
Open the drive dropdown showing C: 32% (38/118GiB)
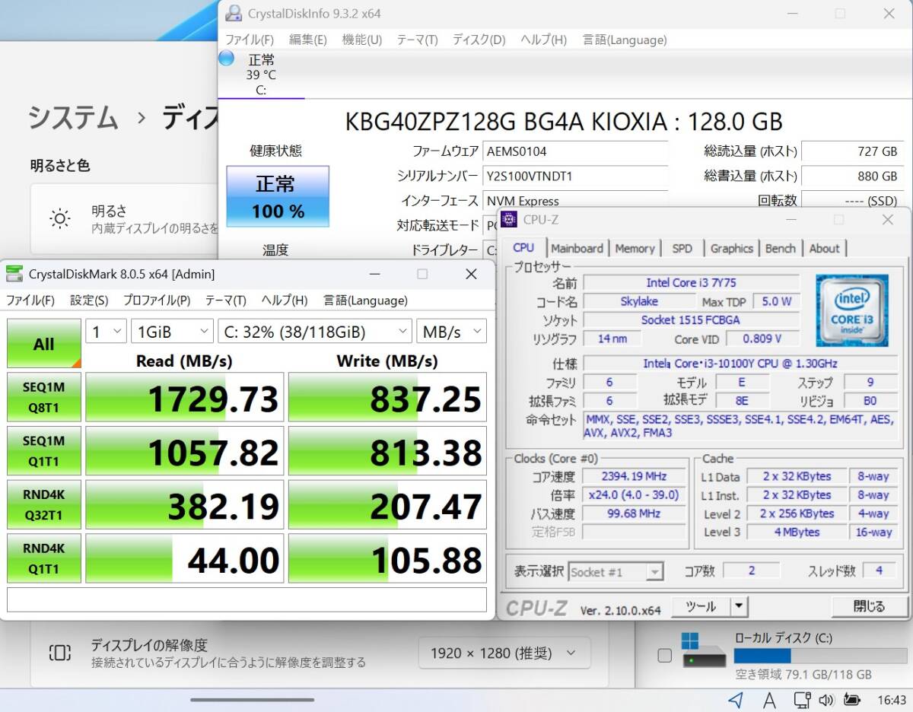[315, 332]
